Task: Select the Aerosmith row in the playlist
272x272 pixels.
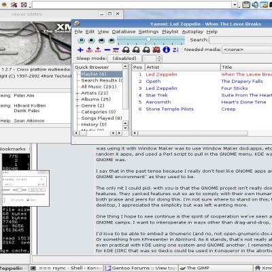Action: point(202,102)
